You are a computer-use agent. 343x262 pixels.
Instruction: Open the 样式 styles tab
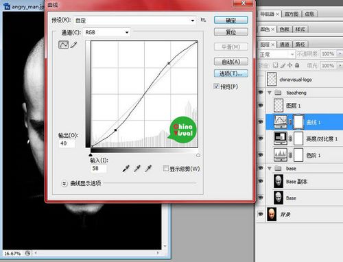(x=300, y=29)
